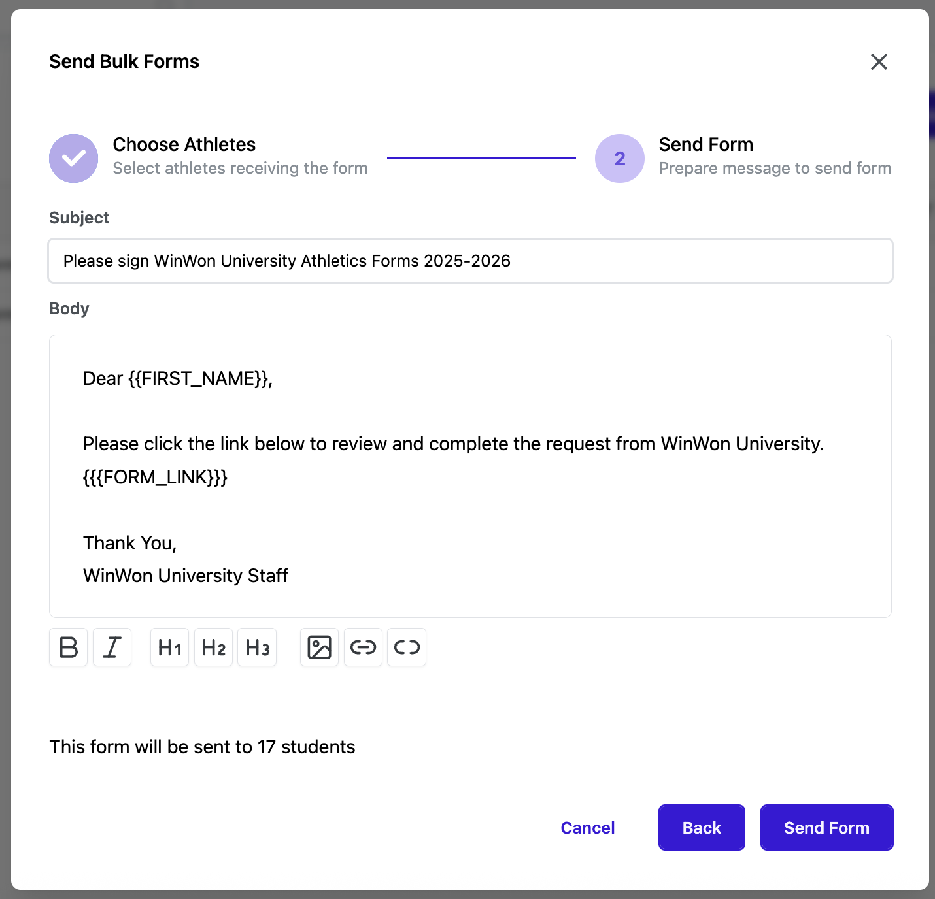This screenshot has width=935, height=899.
Task: Add a hyperlink with the link icon
Action: point(363,647)
